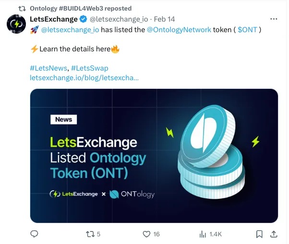Share the tweet via share icon
Viewport: 289px width, 244px height.
[x=274, y=234]
